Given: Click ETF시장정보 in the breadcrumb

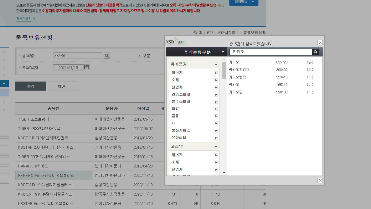Looking at the screenshot, I should [228, 33].
